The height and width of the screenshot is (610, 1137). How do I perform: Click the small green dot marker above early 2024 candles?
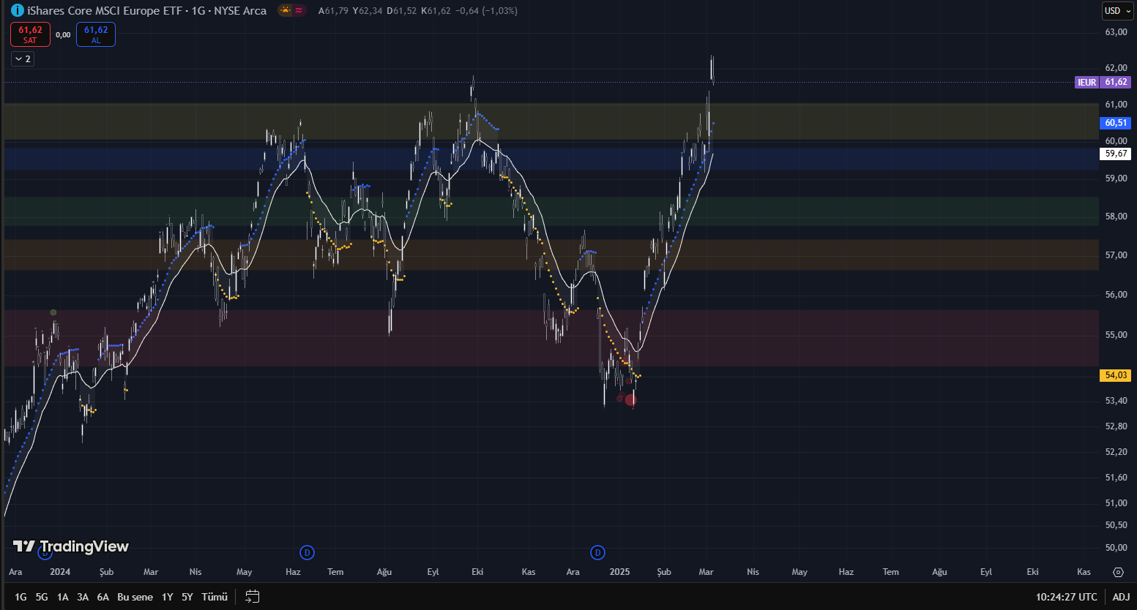coord(53,312)
